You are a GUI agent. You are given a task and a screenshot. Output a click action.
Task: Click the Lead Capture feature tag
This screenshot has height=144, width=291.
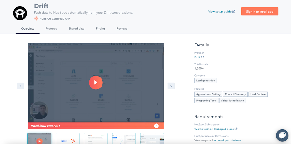coord(258,94)
